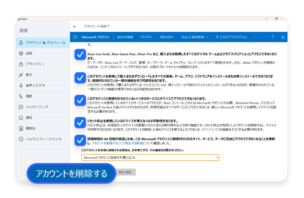Restore the Skype window size
Screen dimensions: 304x198
pos(276,19)
